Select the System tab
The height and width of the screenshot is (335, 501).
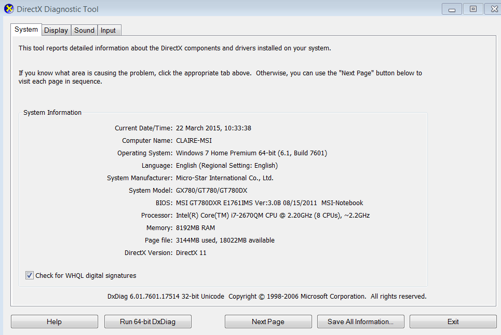coord(26,30)
